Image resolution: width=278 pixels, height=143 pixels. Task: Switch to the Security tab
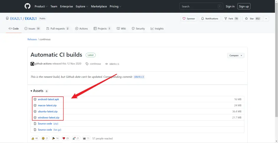pyautogui.click(x=138, y=29)
